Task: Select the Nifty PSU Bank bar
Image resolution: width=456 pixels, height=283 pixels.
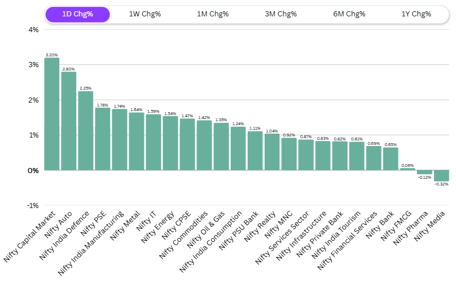Action: click(255, 151)
